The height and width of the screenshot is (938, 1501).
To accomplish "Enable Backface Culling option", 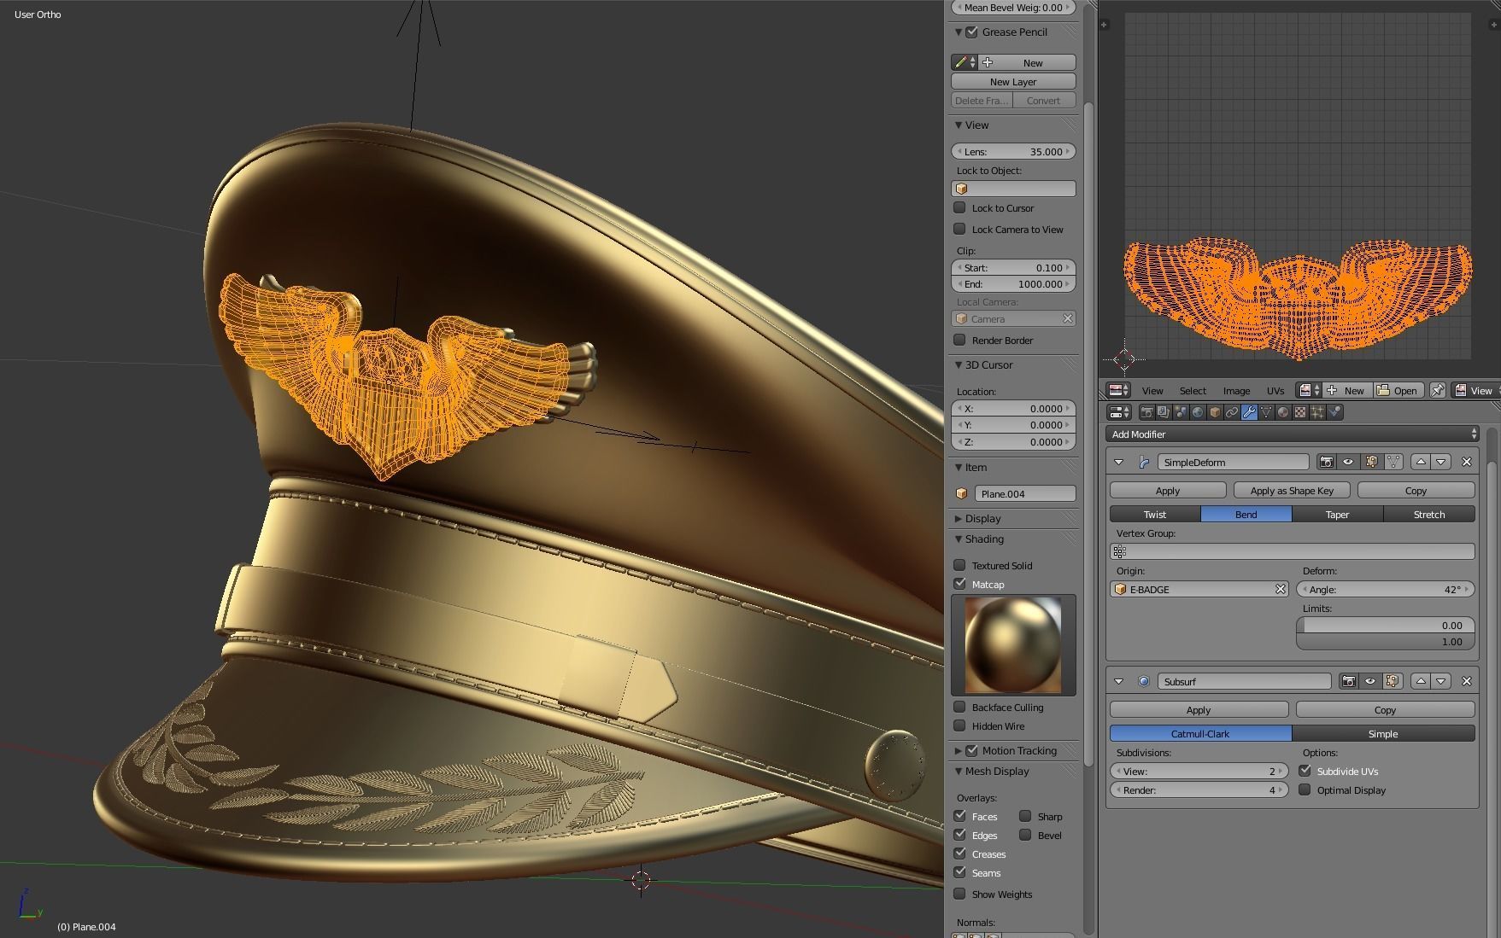I will click(x=959, y=707).
